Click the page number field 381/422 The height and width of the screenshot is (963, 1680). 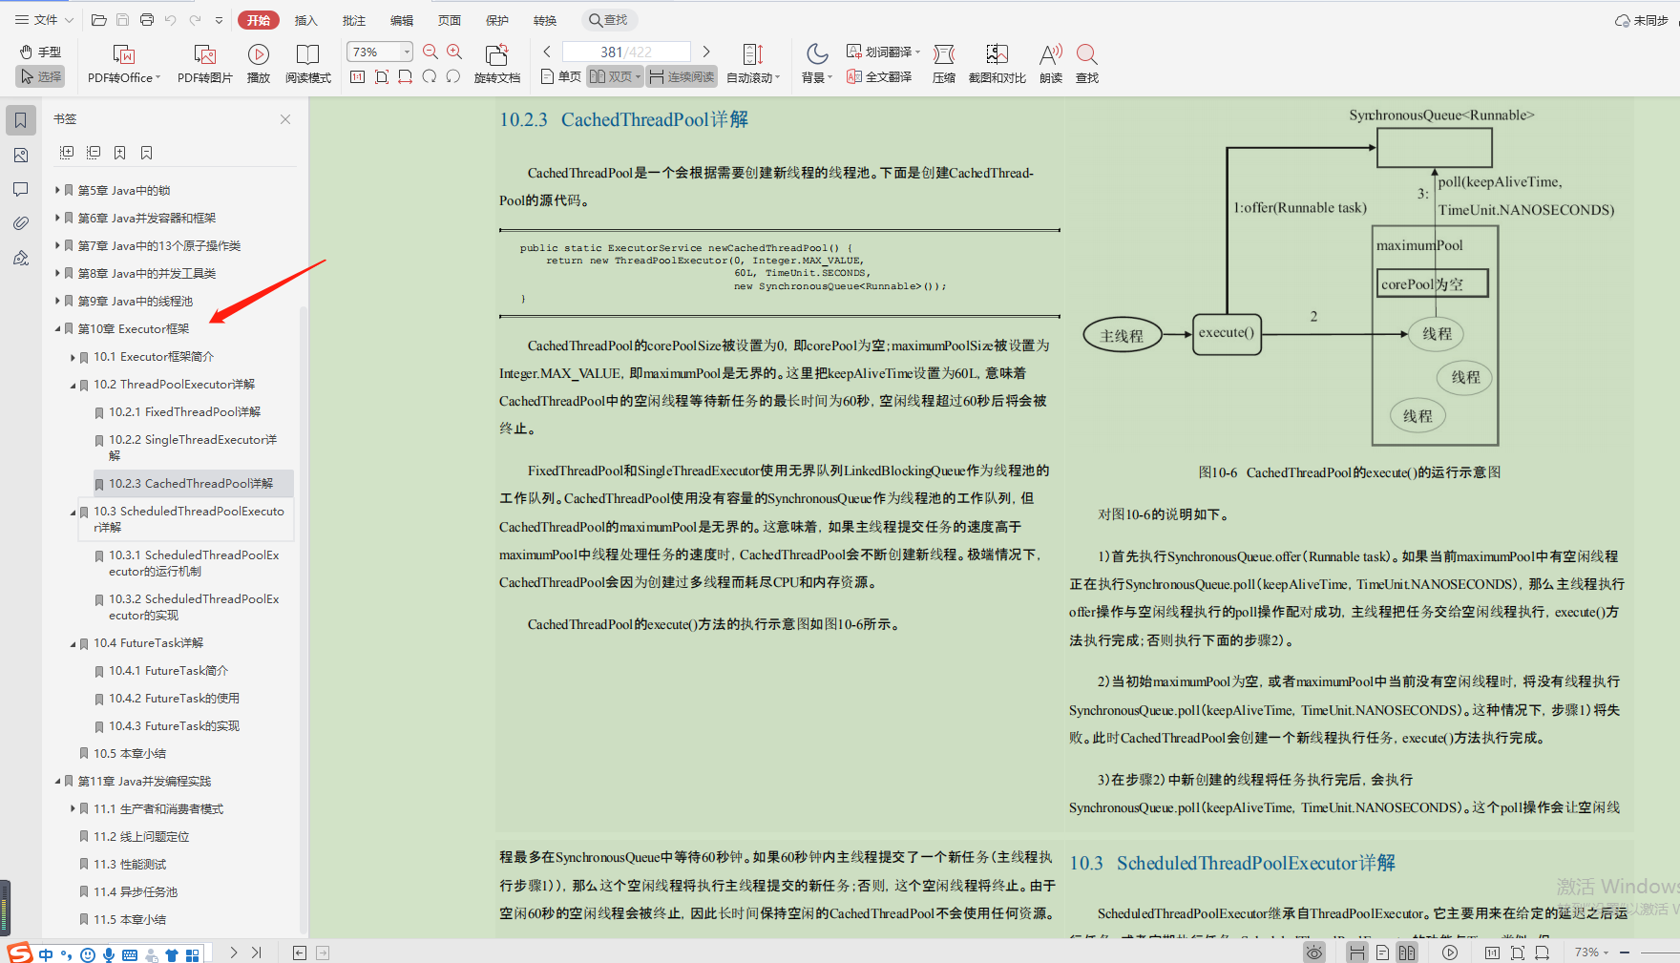point(626,52)
